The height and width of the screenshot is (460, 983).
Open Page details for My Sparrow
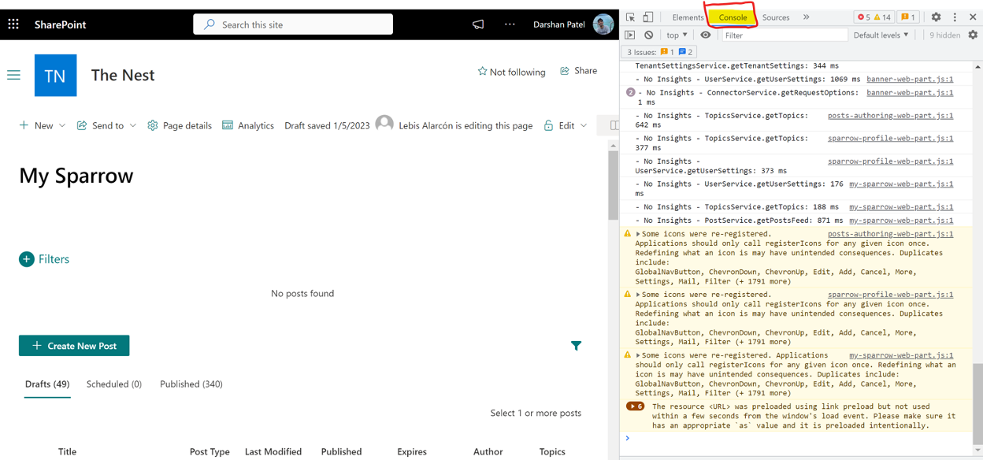tap(179, 124)
